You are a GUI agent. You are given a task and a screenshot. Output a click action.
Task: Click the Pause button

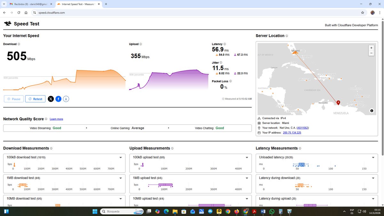coord(14,99)
